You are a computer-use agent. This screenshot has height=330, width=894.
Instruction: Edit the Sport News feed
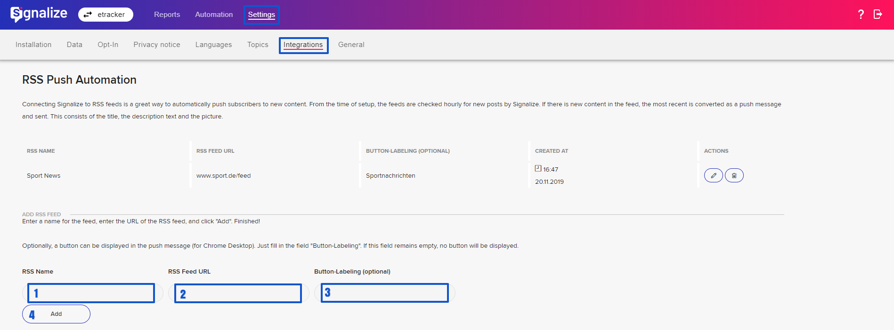(x=713, y=175)
